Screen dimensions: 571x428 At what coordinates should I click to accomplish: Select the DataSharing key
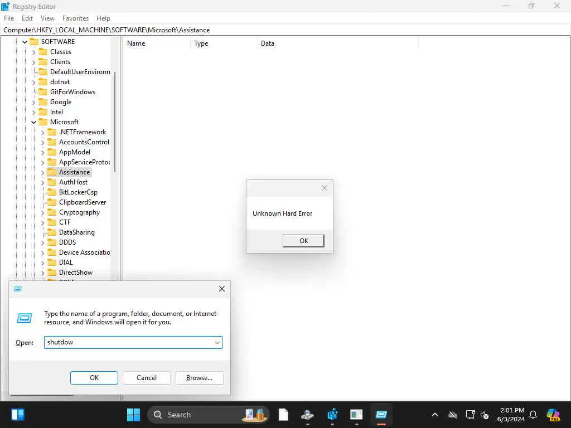tap(76, 232)
